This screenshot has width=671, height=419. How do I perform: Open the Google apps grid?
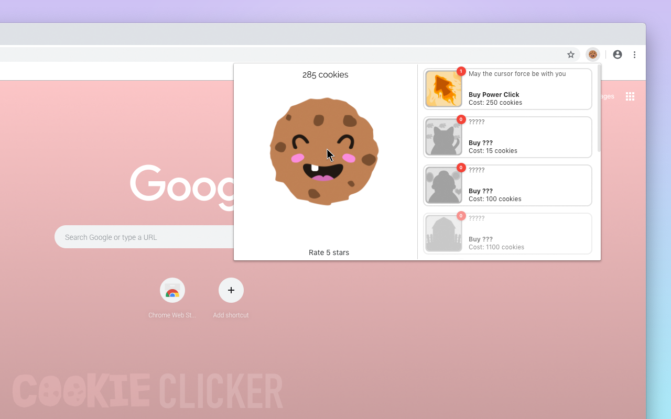(630, 96)
